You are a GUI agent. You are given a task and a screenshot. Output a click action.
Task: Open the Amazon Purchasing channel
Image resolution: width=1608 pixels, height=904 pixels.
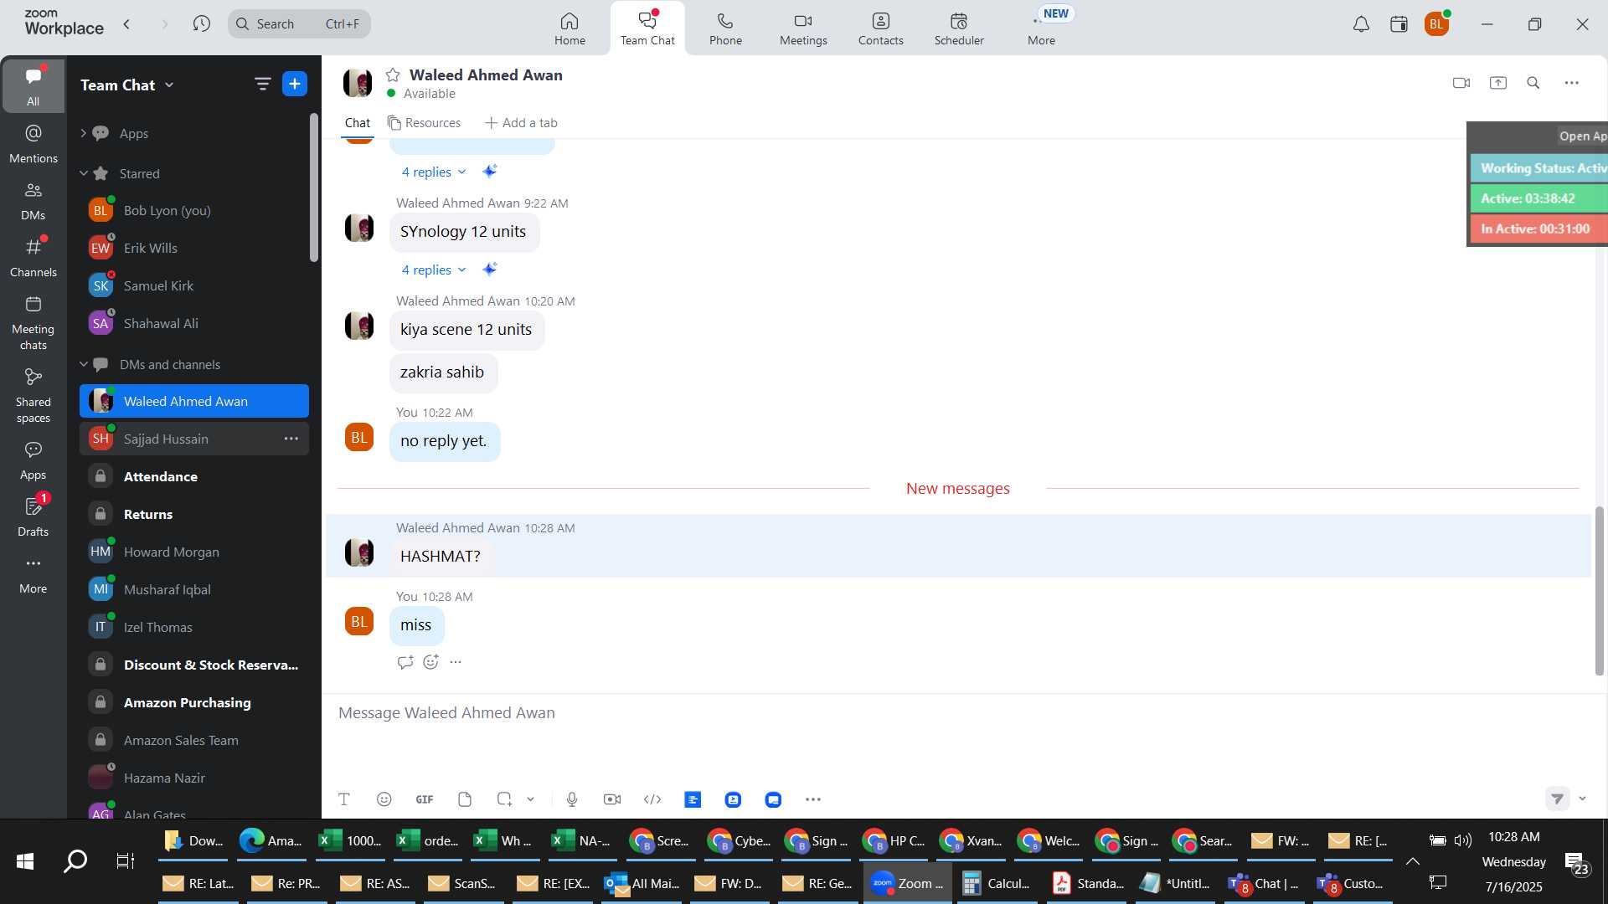pyautogui.click(x=194, y=702)
